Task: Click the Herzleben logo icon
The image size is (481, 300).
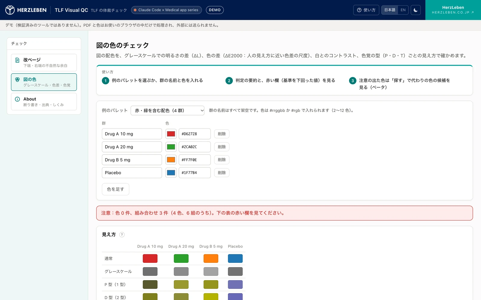Action: (x=10, y=10)
